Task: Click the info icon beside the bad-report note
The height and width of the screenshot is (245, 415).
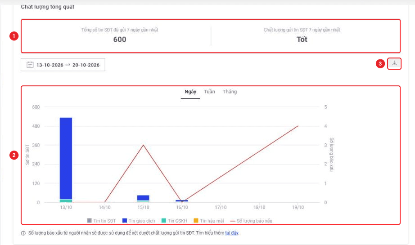Action: point(23,233)
